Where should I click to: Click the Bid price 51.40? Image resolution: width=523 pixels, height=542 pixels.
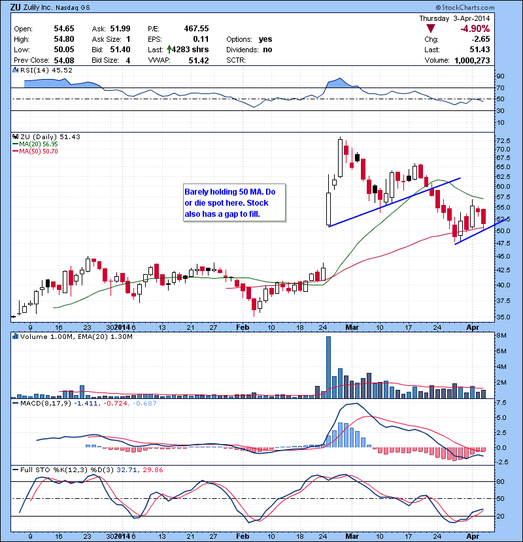pos(120,50)
